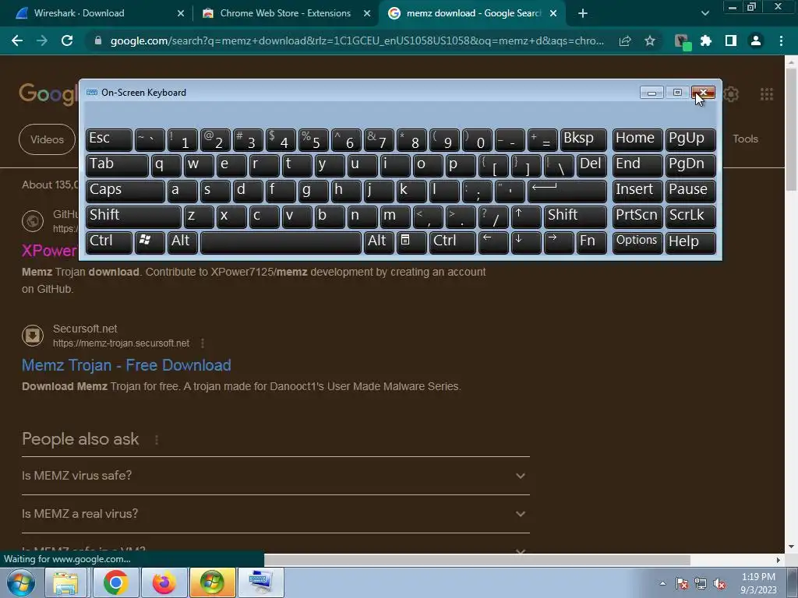Click the left arrow key on keyboard
Image resolution: width=798 pixels, height=598 pixels.
493,241
